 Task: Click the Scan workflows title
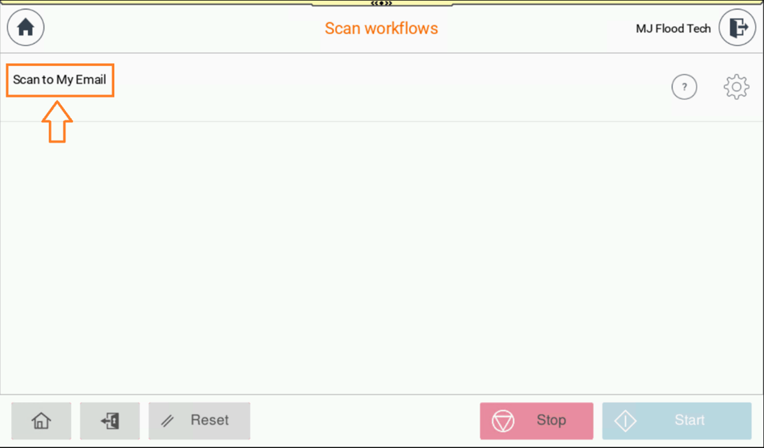pos(381,28)
